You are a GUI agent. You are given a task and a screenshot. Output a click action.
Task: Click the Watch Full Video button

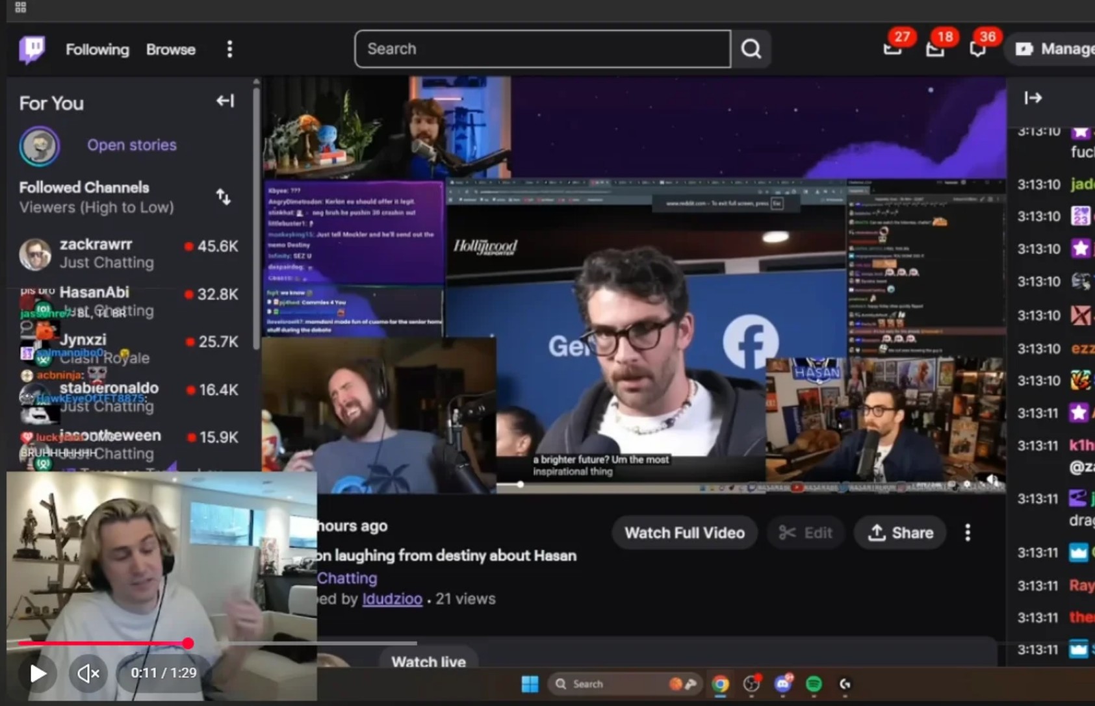point(685,533)
